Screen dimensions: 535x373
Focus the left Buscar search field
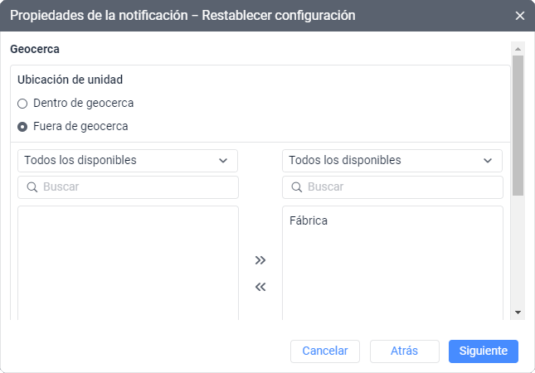coord(137,187)
